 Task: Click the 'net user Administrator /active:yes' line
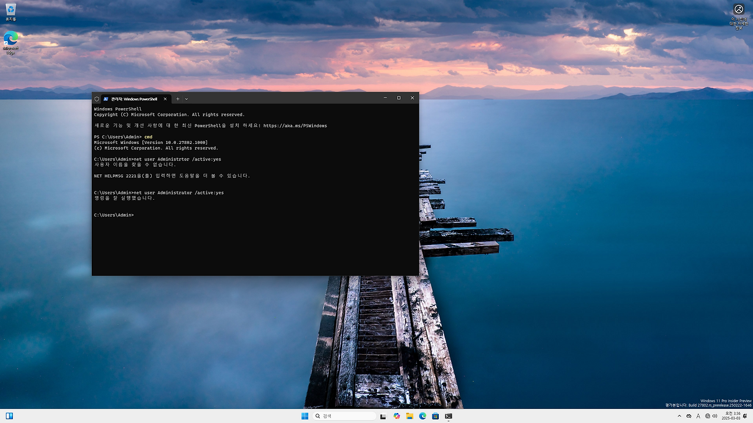point(159,193)
